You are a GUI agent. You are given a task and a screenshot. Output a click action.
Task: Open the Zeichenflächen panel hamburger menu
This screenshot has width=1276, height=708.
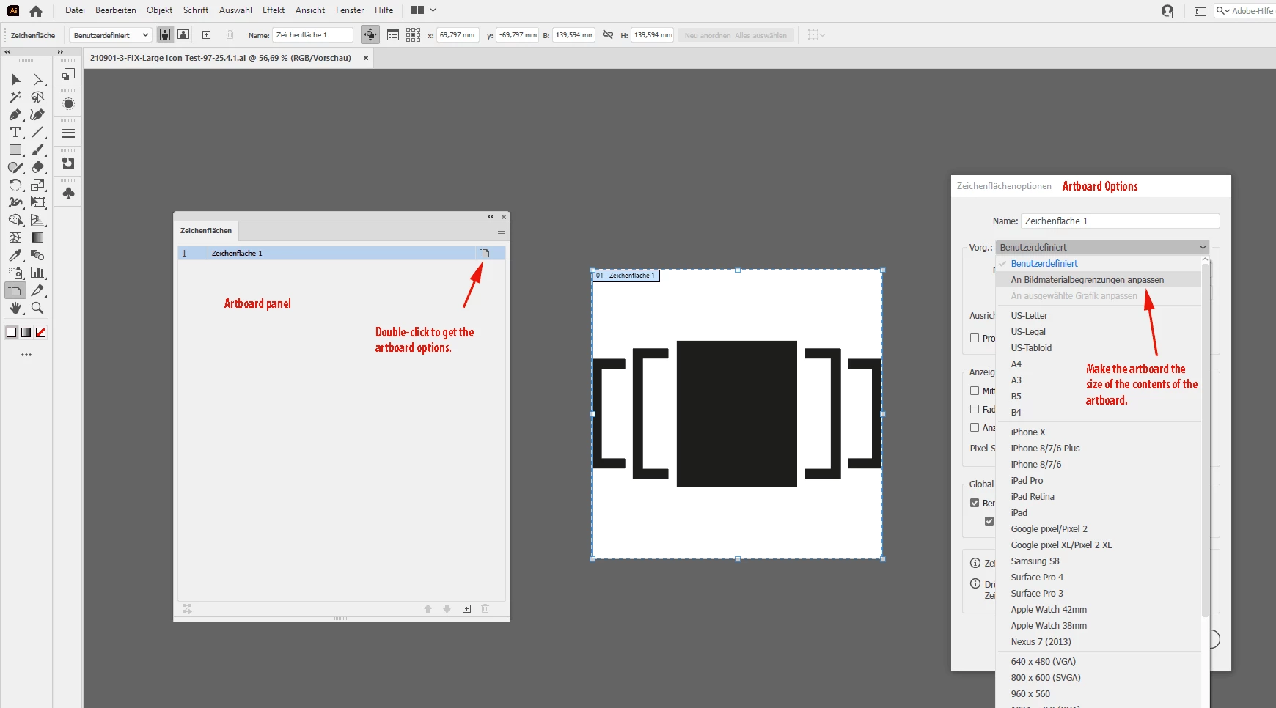click(x=502, y=231)
